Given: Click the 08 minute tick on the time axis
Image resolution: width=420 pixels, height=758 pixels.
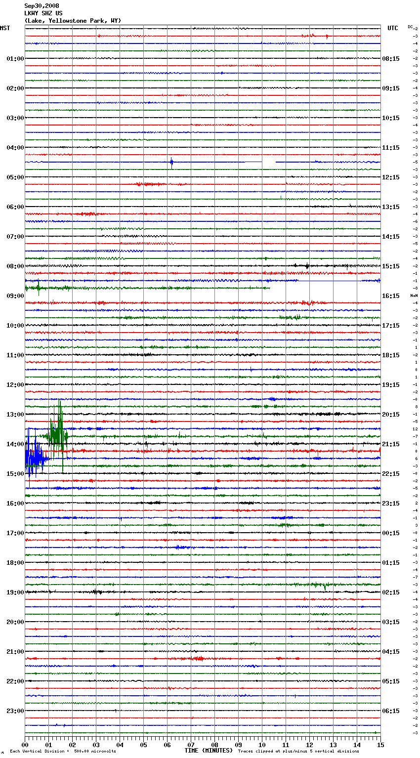Looking at the screenshot, I should [214, 745].
